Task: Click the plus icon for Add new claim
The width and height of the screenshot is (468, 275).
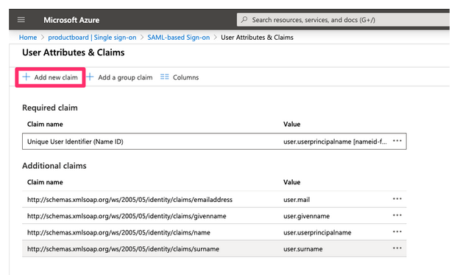Action: point(26,77)
